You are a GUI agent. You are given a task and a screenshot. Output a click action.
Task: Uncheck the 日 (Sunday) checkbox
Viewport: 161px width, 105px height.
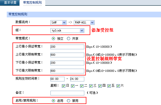(x=64, y=86)
